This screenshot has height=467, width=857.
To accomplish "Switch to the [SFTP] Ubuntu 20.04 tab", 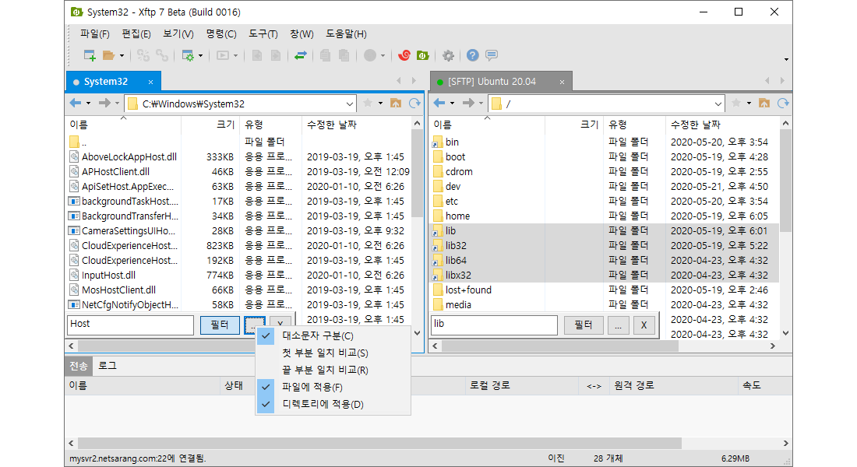I will (501, 82).
